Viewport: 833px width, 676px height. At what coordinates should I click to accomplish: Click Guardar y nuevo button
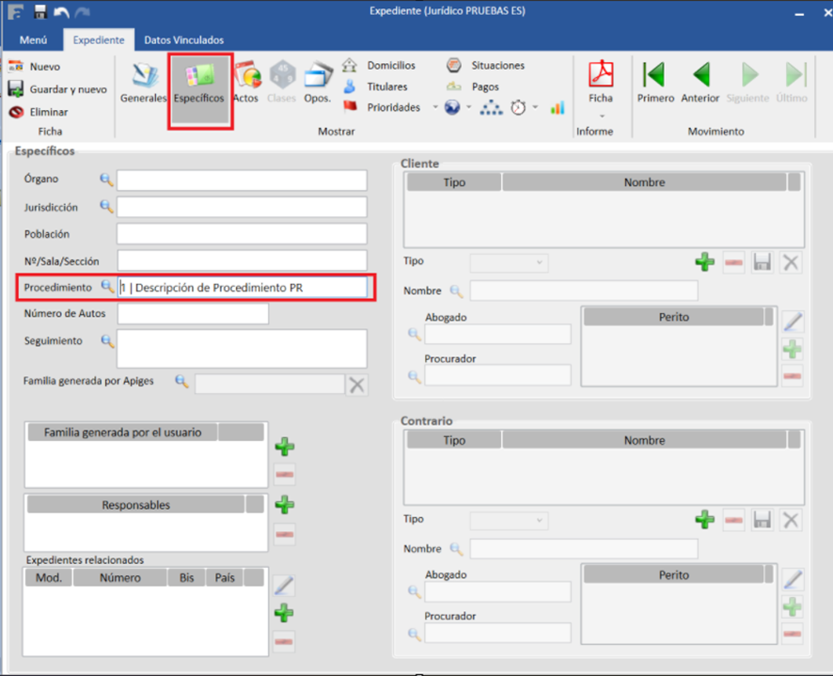pyautogui.click(x=58, y=89)
